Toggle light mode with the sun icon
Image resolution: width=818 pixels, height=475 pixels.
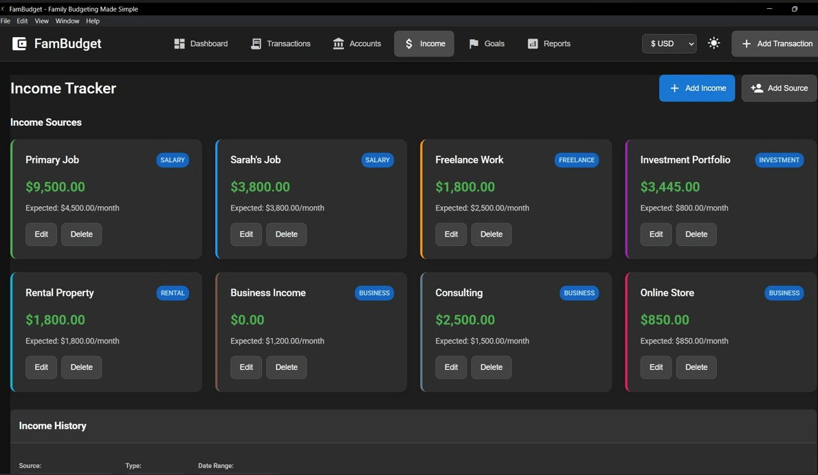[x=714, y=43]
